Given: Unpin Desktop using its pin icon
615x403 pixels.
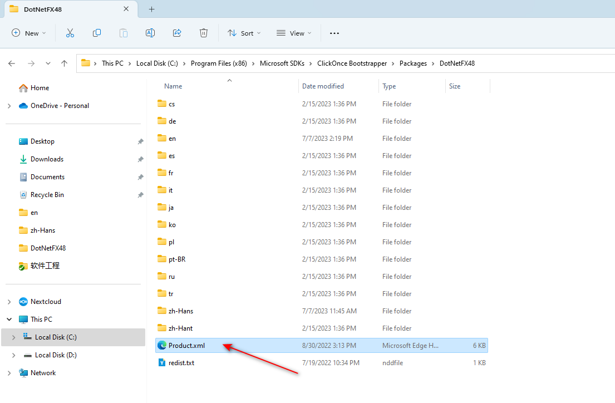Looking at the screenshot, I should [x=140, y=141].
